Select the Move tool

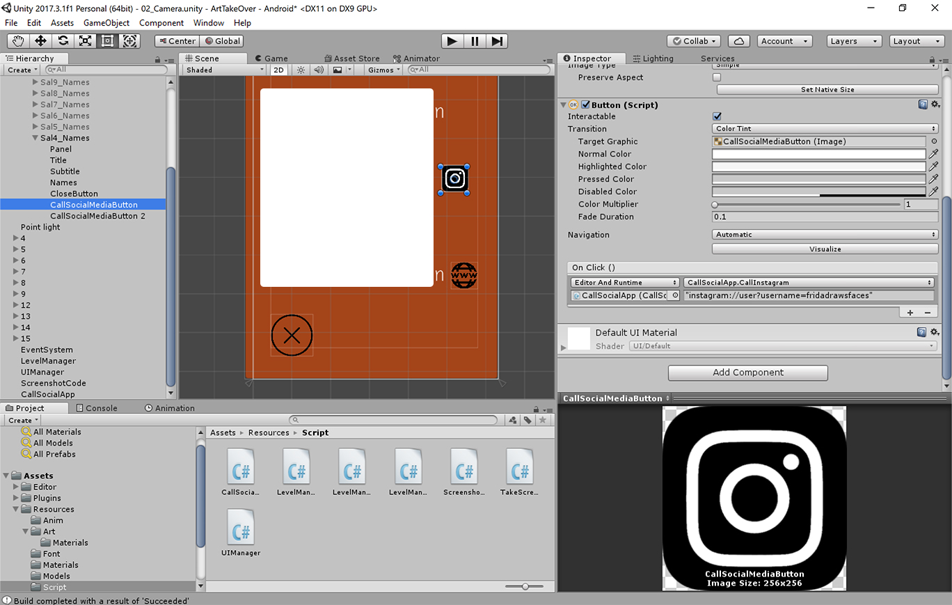41,41
